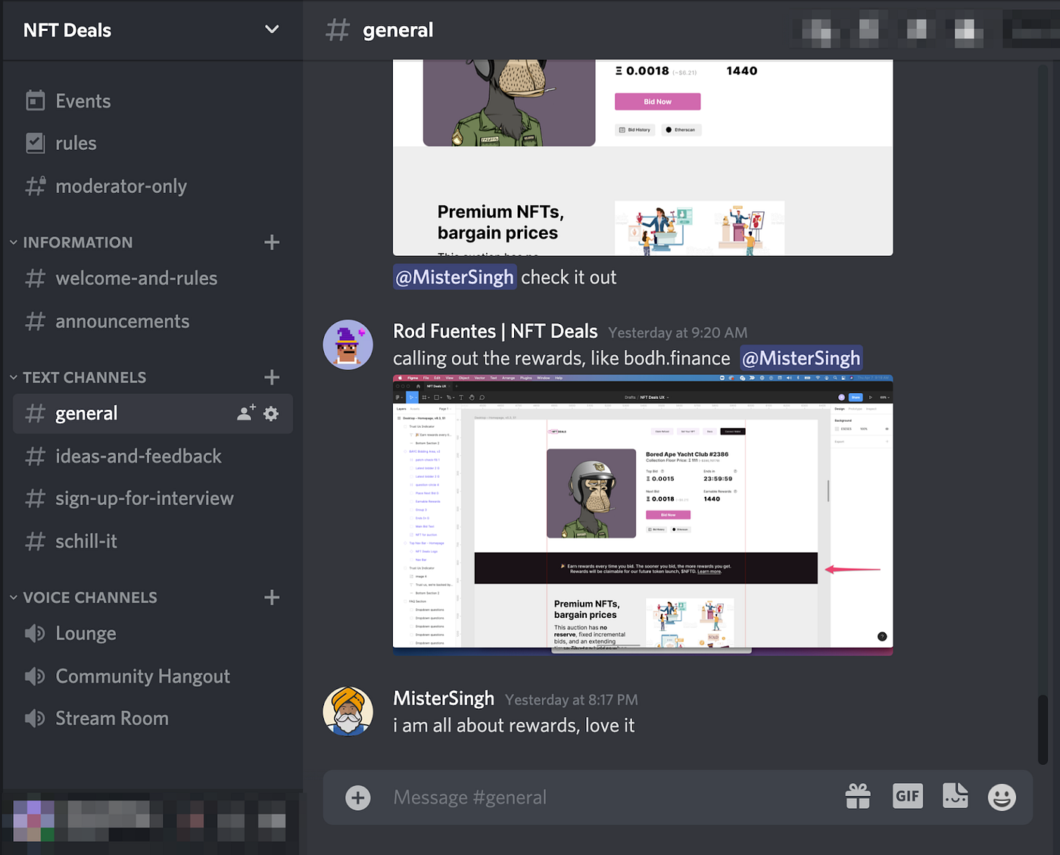This screenshot has width=1060, height=855.
Task: Click the plus attachment button in message bar
Action: pos(358,797)
